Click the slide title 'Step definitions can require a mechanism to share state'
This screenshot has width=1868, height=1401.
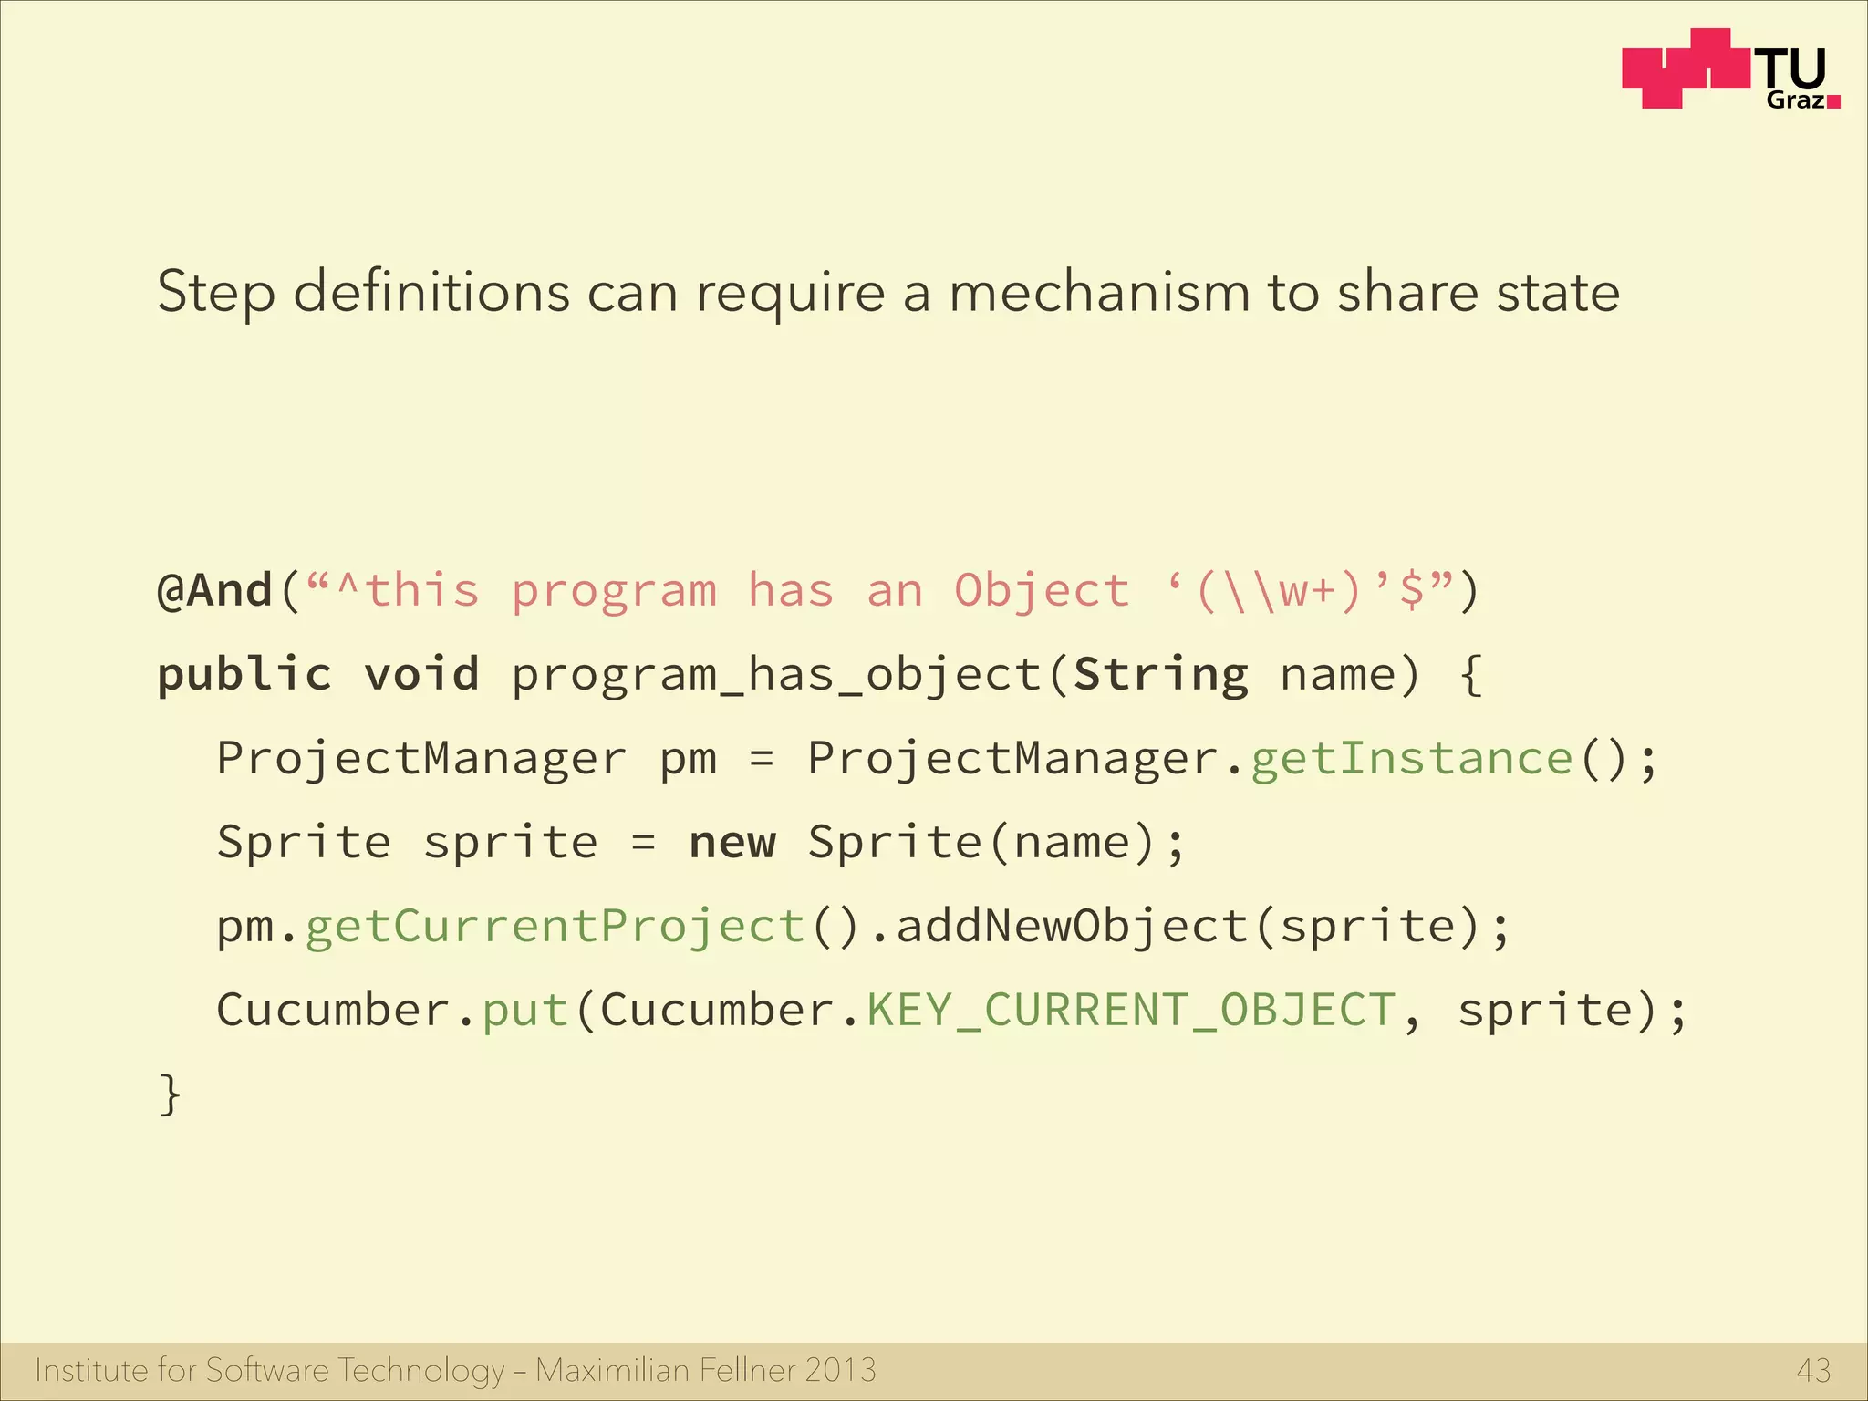888,293
